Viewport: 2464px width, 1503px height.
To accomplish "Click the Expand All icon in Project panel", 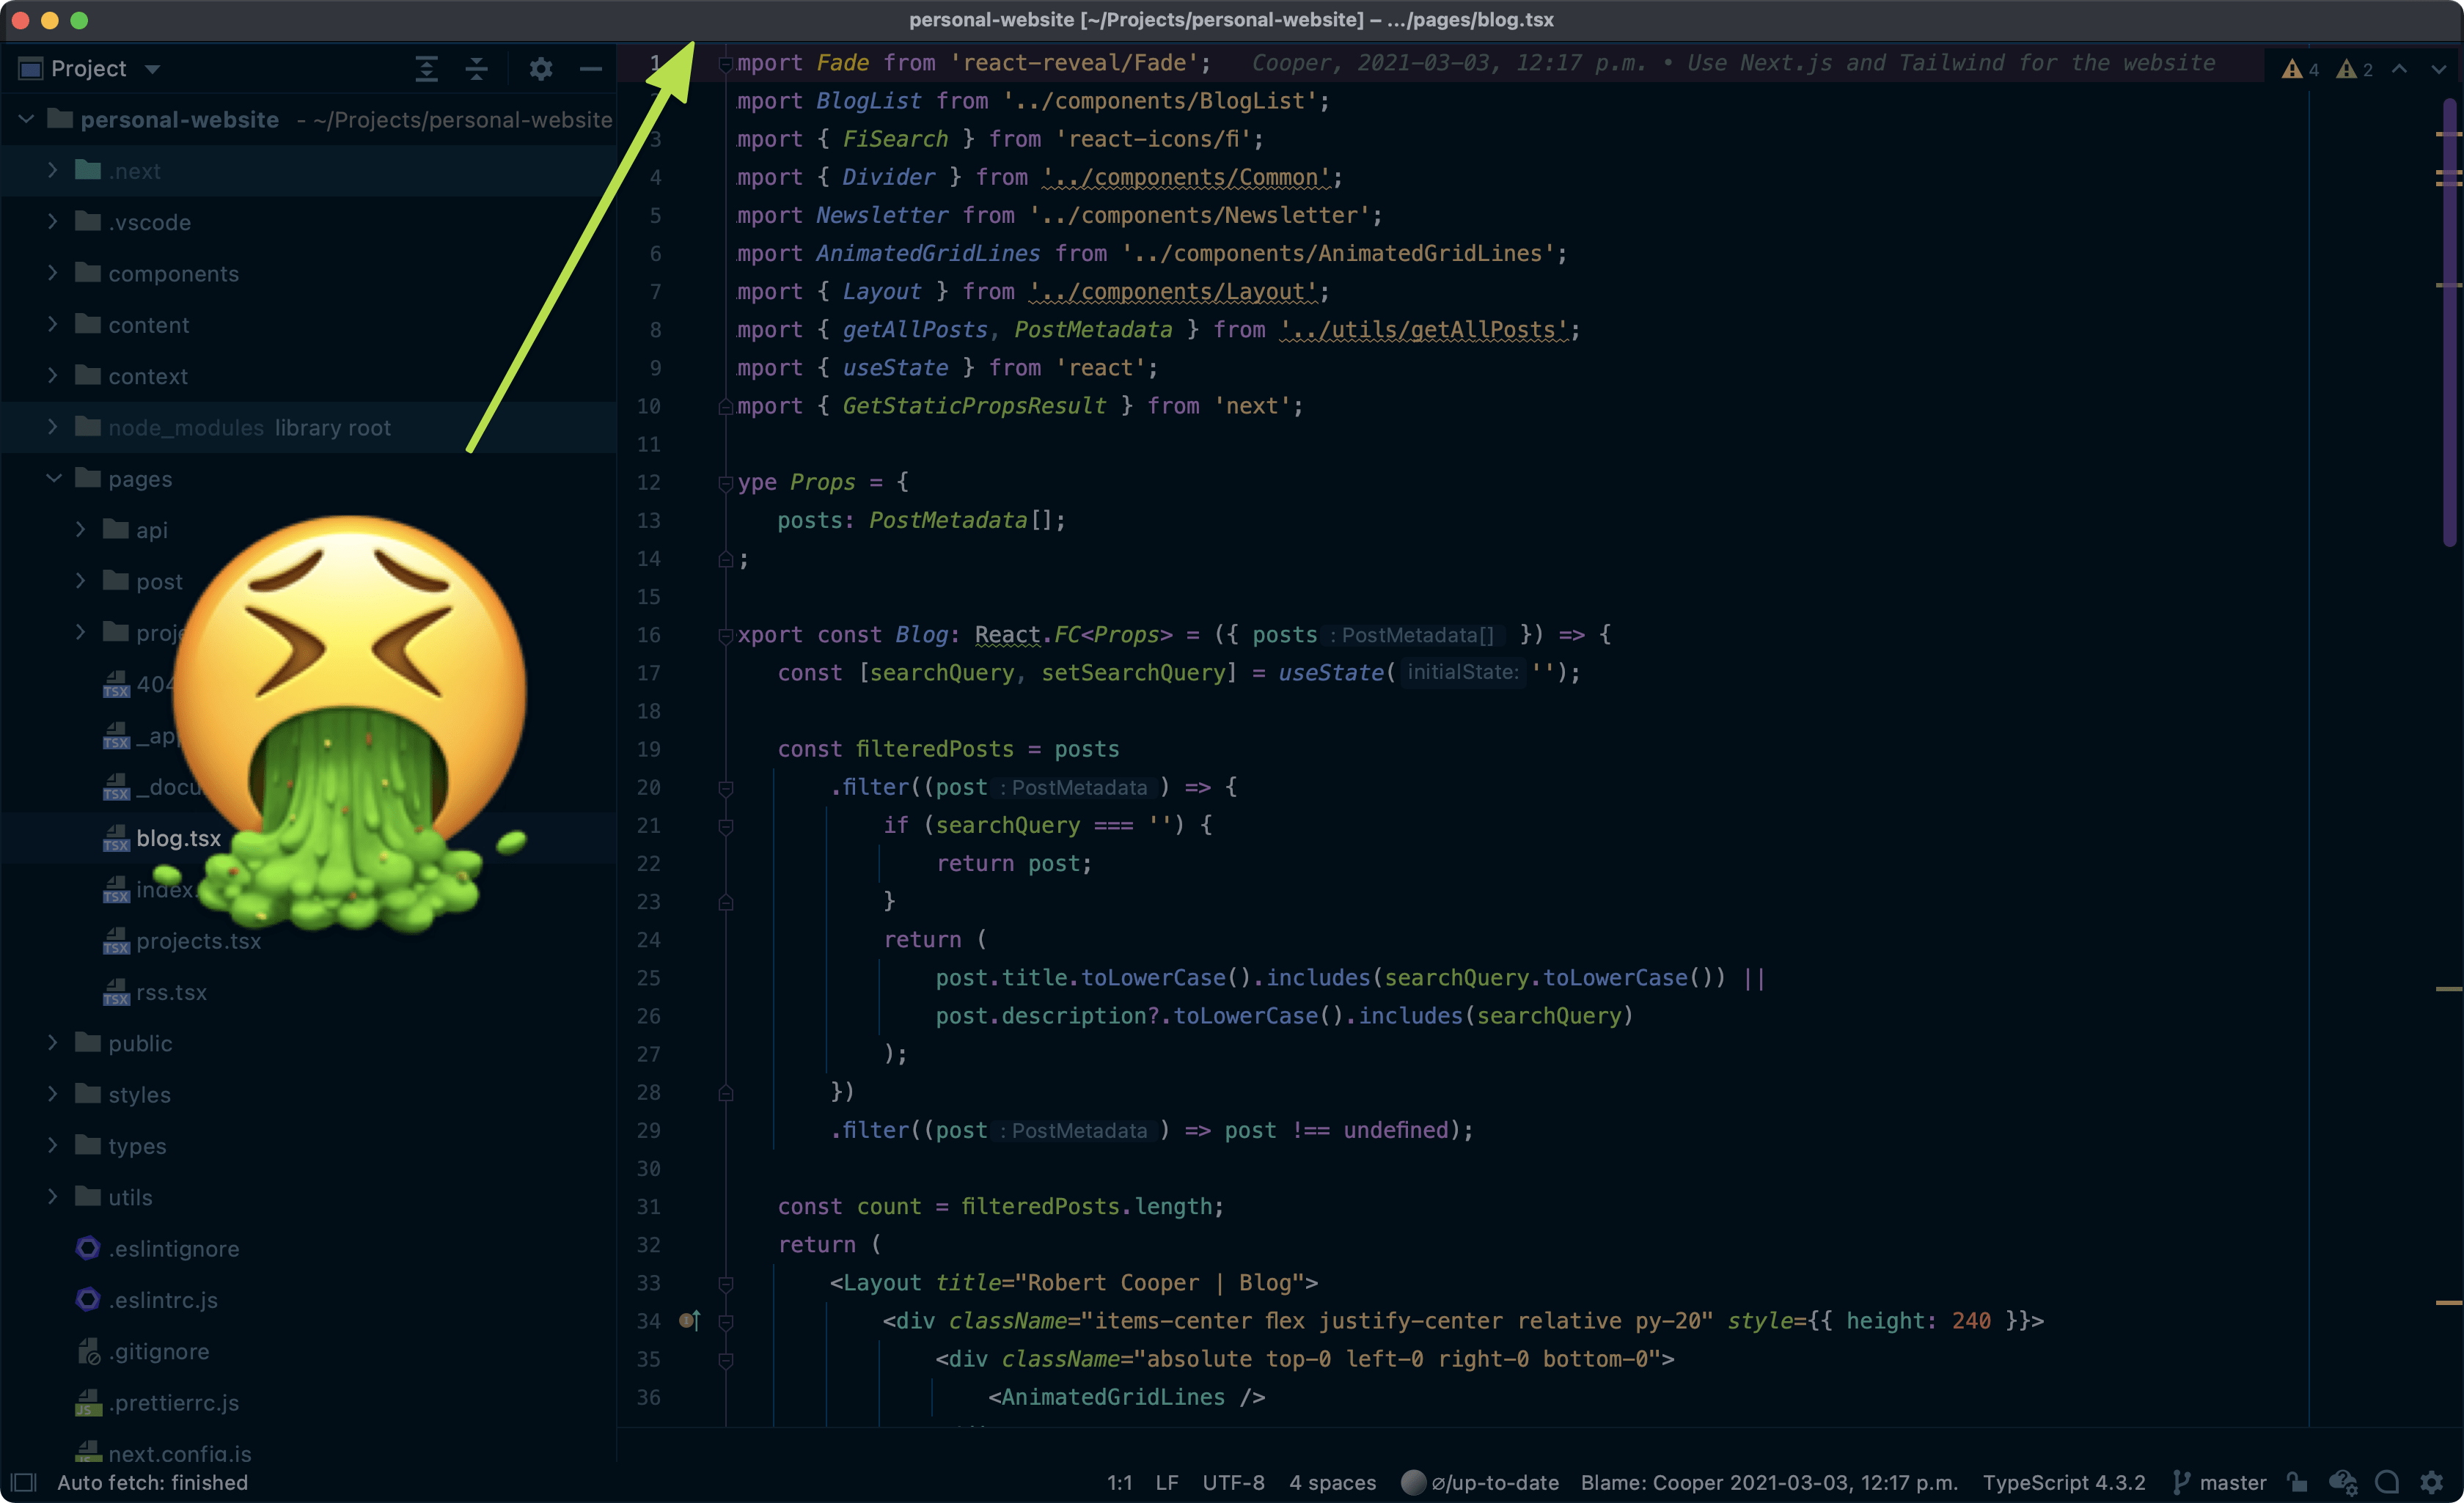I will point(427,69).
